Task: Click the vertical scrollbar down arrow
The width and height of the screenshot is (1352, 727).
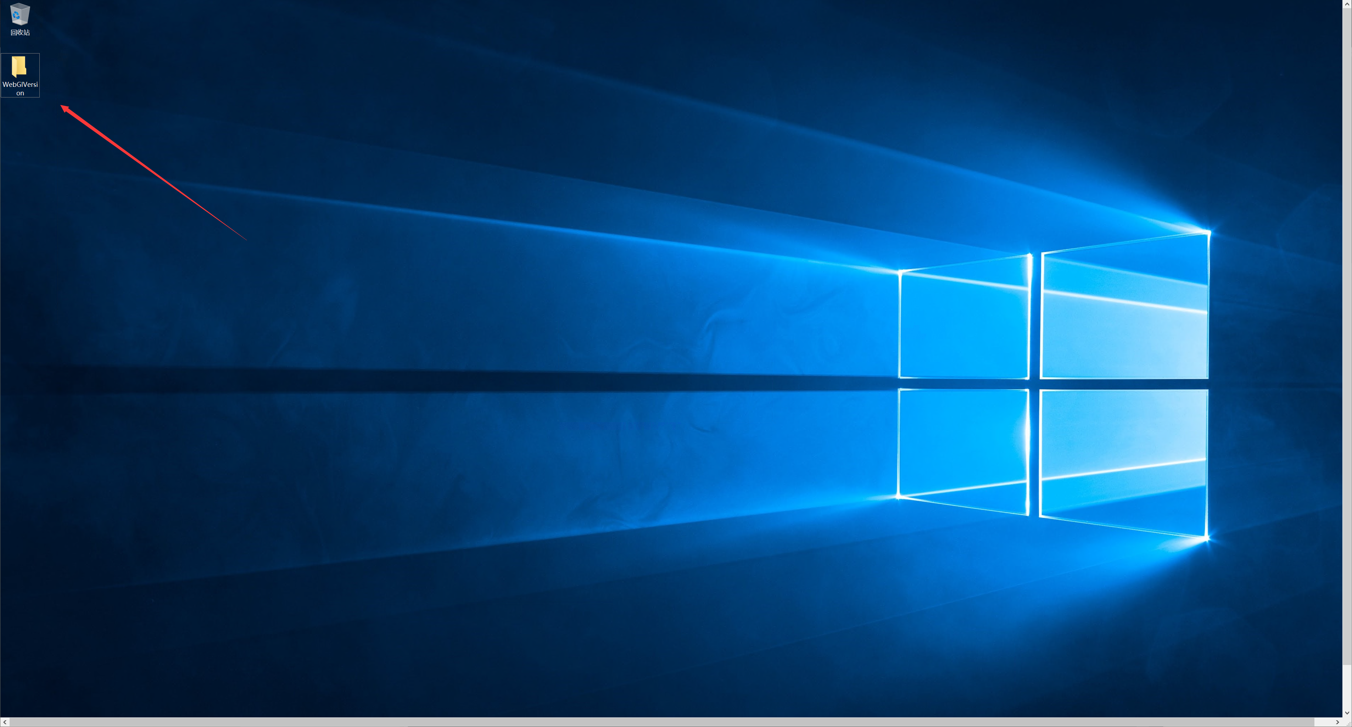Action: pos(1347,713)
